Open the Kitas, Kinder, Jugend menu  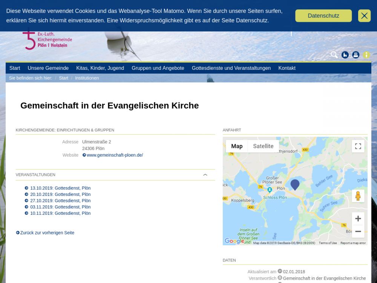coord(100,68)
